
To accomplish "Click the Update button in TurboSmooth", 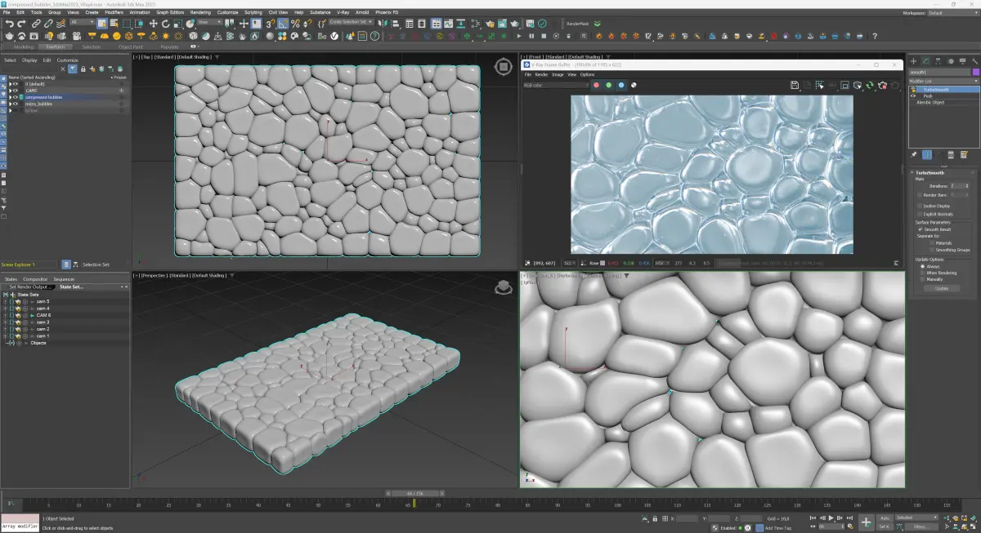I will (x=941, y=288).
